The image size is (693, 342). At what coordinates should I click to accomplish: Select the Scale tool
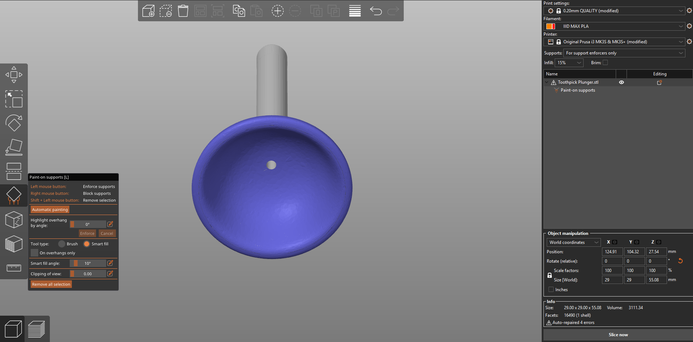(14, 99)
